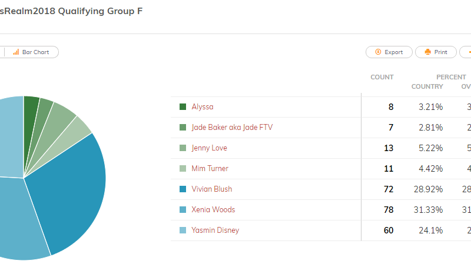Click the Print printer icon
Image resolution: width=471 pixels, height=264 pixels.
(428, 52)
